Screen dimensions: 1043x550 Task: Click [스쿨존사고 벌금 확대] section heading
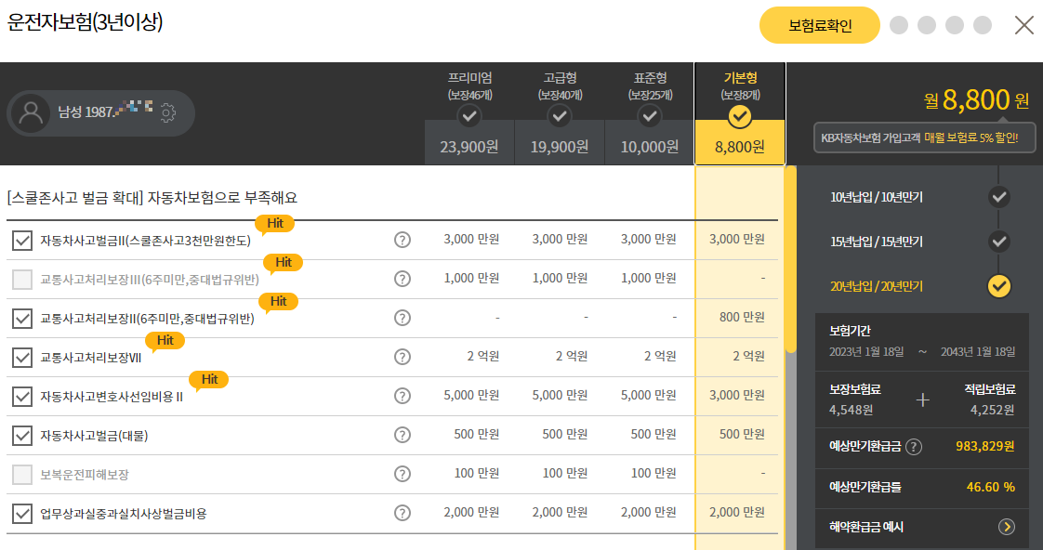[152, 198]
